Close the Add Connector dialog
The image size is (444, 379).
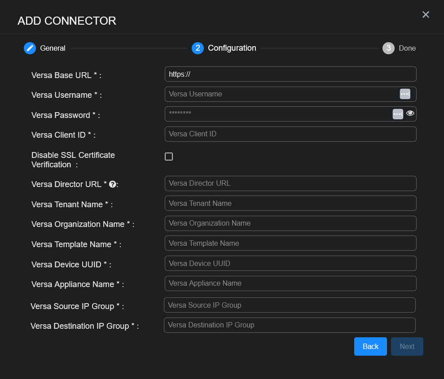426,15
